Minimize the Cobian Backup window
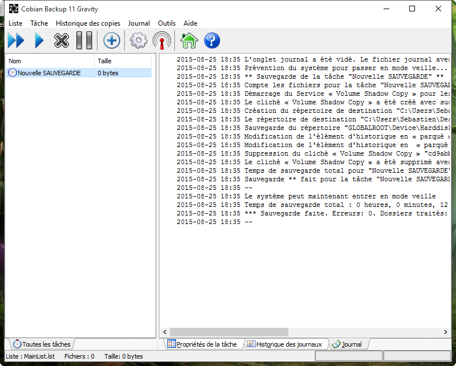456x366 pixels. coord(386,9)
